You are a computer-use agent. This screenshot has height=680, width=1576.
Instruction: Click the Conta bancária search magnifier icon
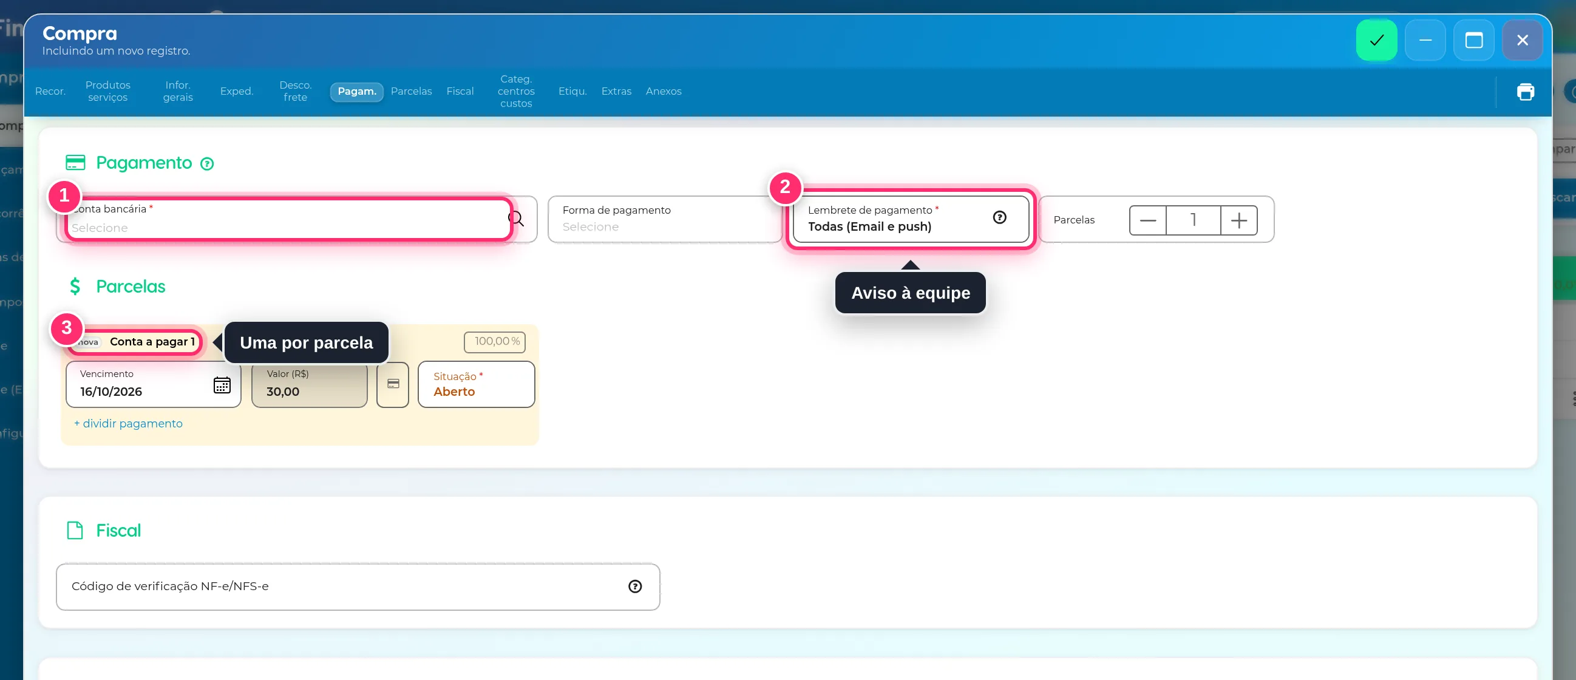click(x=517, y=219)
